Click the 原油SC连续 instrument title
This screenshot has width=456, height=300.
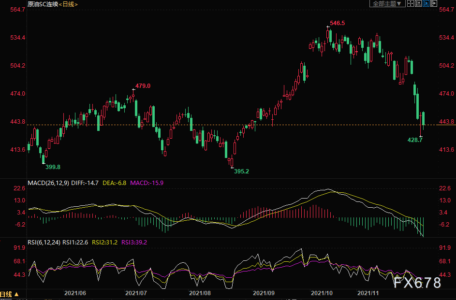pos(43,4)
